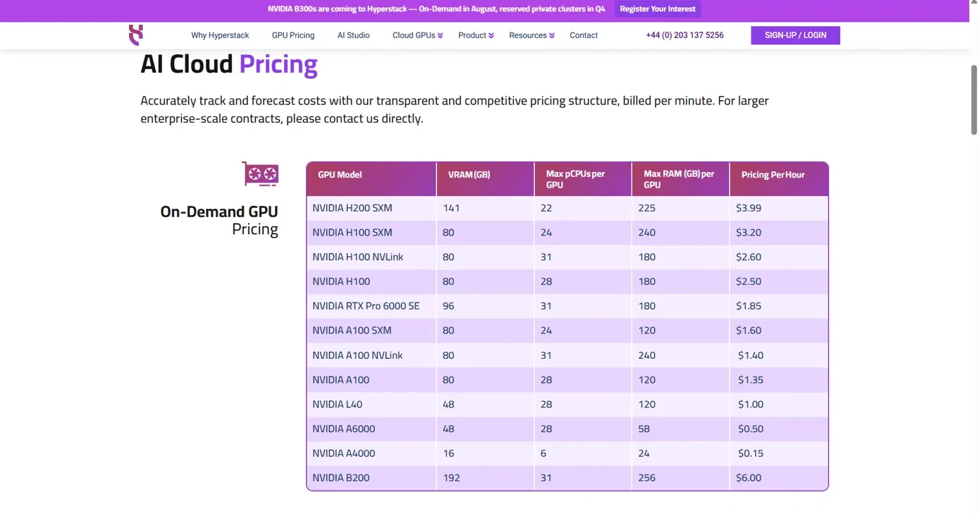Click the On-Demand GPU Pricing label
979x514 pixels.
219,220
